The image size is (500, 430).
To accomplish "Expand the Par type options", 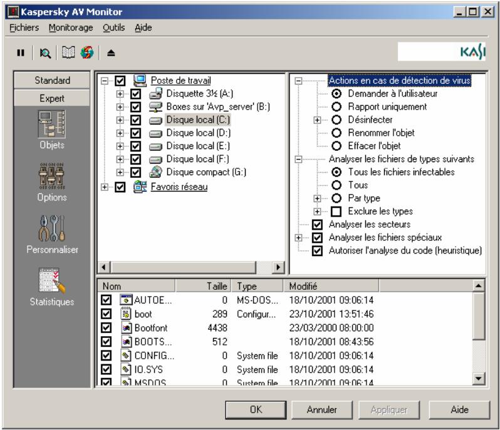I will point(317,198).
